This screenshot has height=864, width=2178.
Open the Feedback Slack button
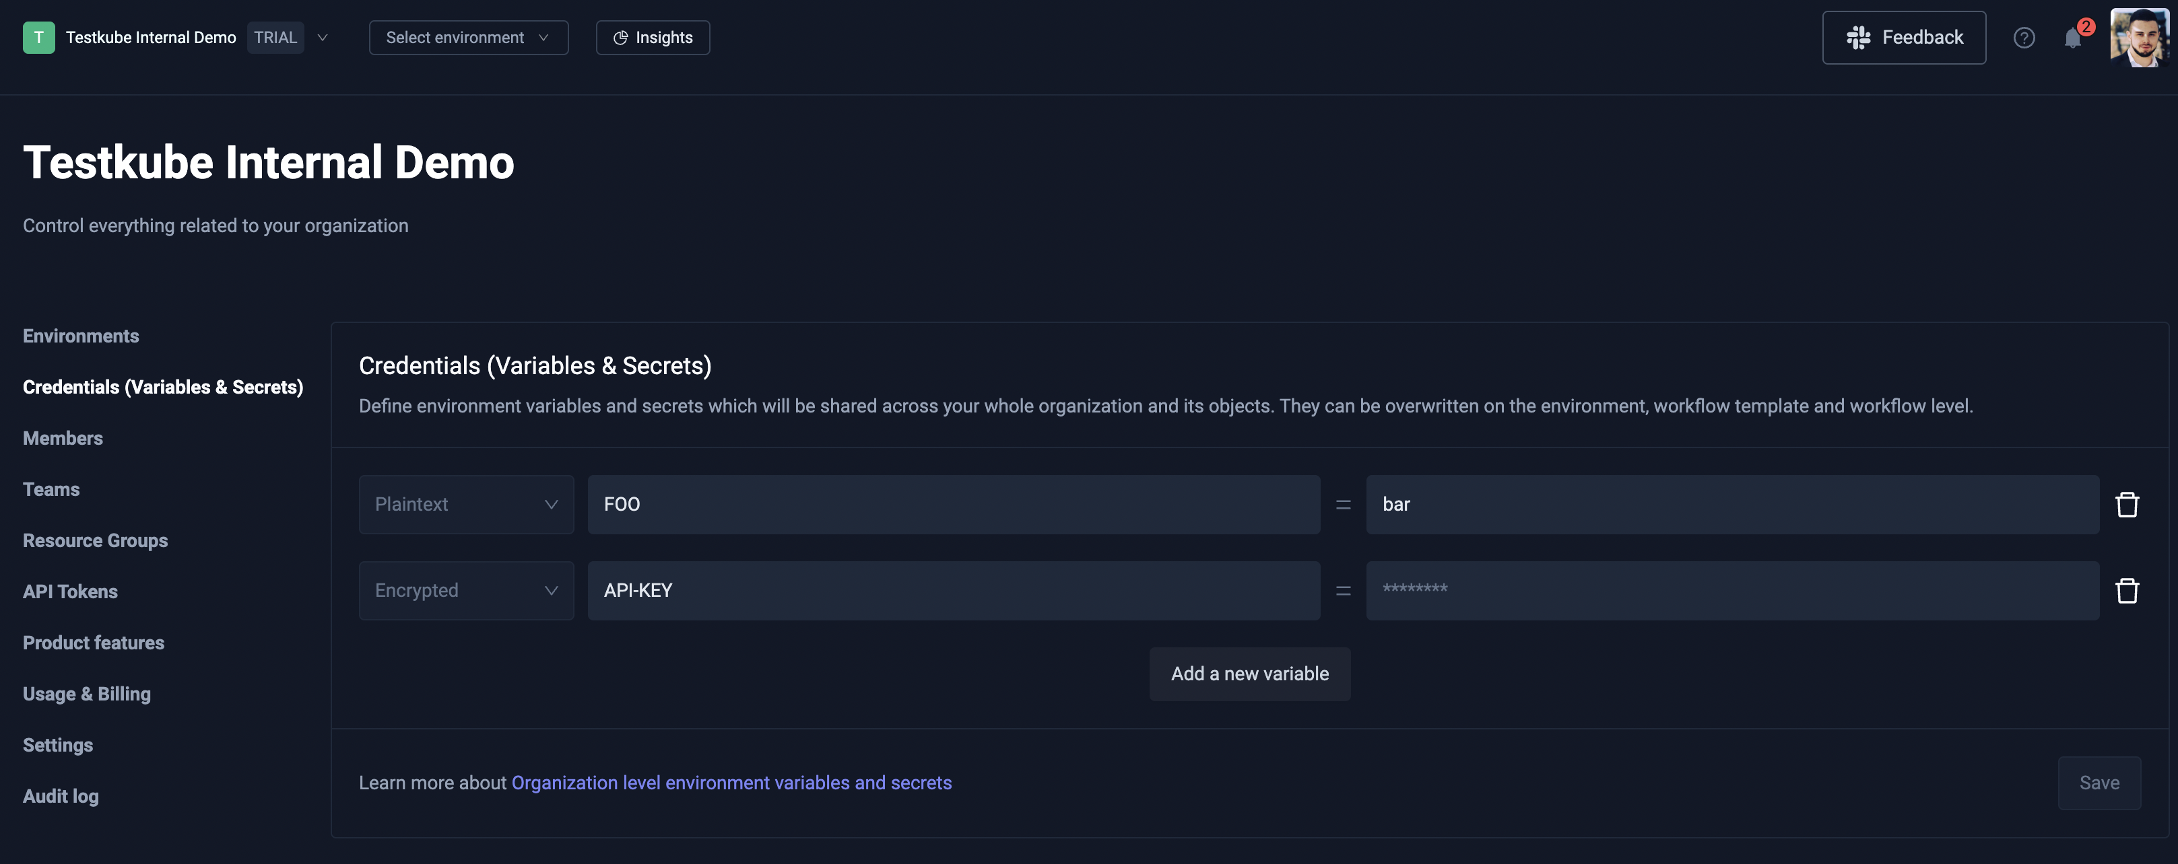pos(1903,38)
